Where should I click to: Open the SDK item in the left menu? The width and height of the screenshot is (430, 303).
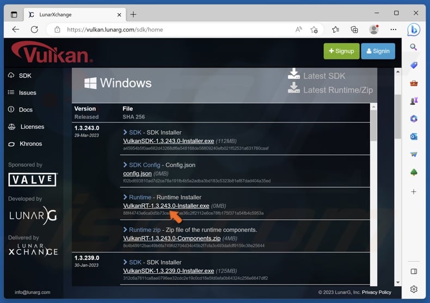[x=20, y=76]
